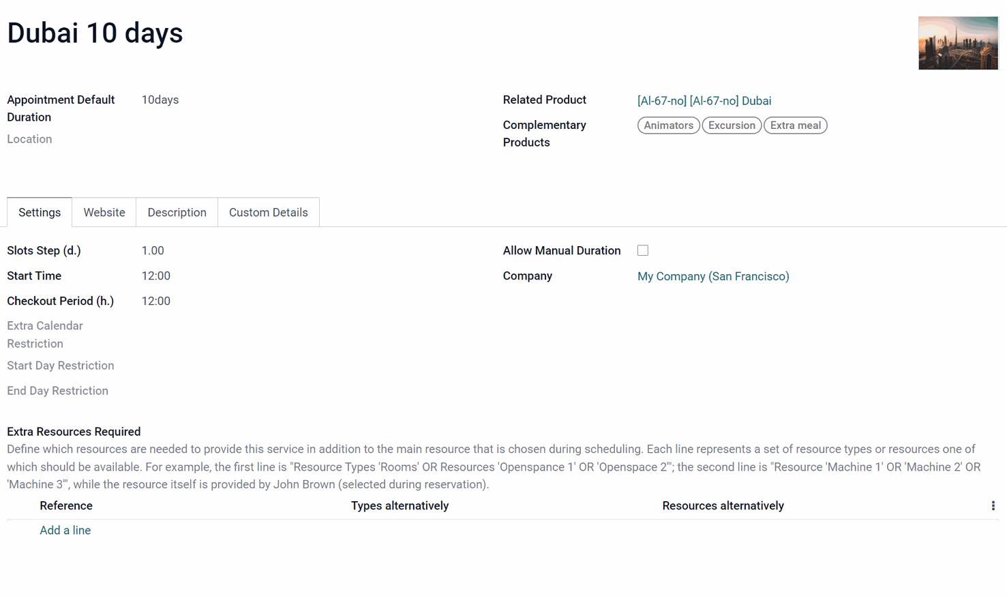Click the Extra meal product tag

(x=795, y=125)
